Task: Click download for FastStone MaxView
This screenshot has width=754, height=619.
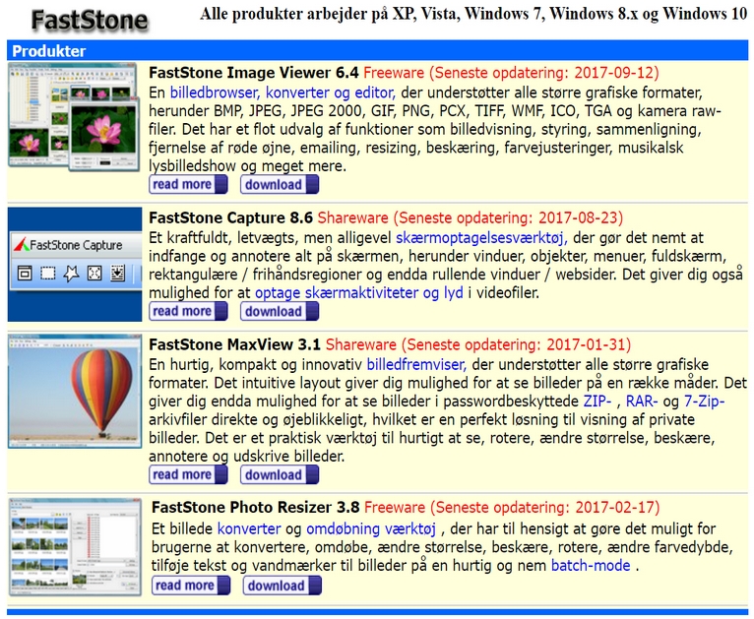Action: (280, 474)
